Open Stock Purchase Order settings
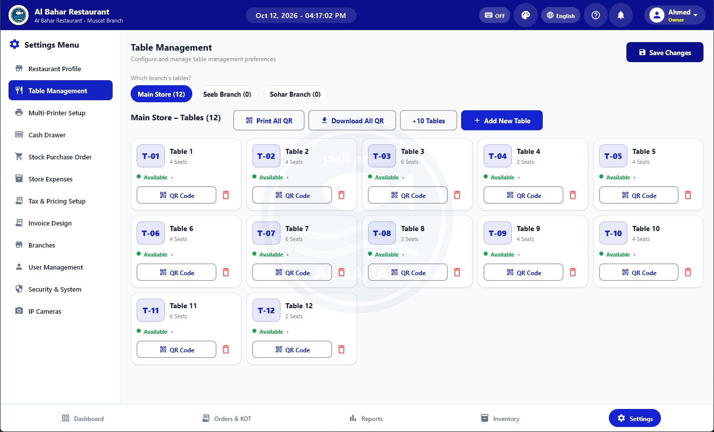Screen dimensions: 714x432 coord(61,157)
